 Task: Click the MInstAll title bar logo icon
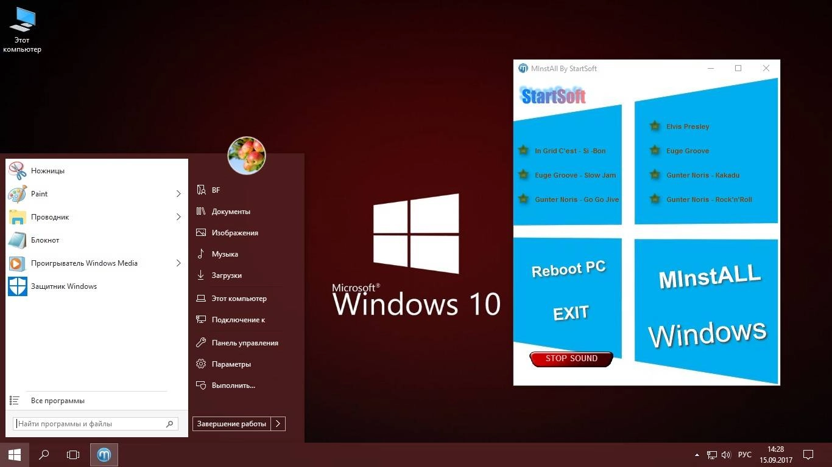(523, 68)
